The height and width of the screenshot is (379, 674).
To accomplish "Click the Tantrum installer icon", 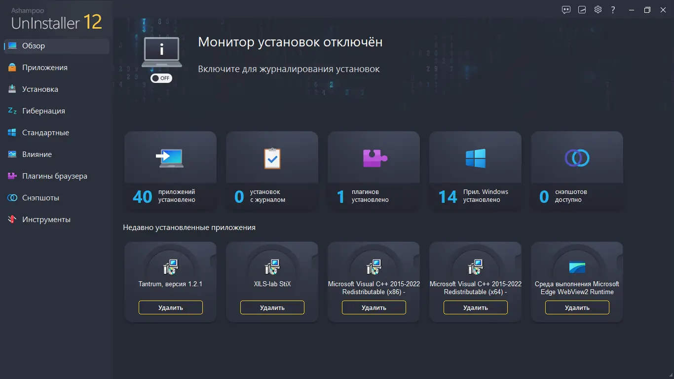I will 170,267.
